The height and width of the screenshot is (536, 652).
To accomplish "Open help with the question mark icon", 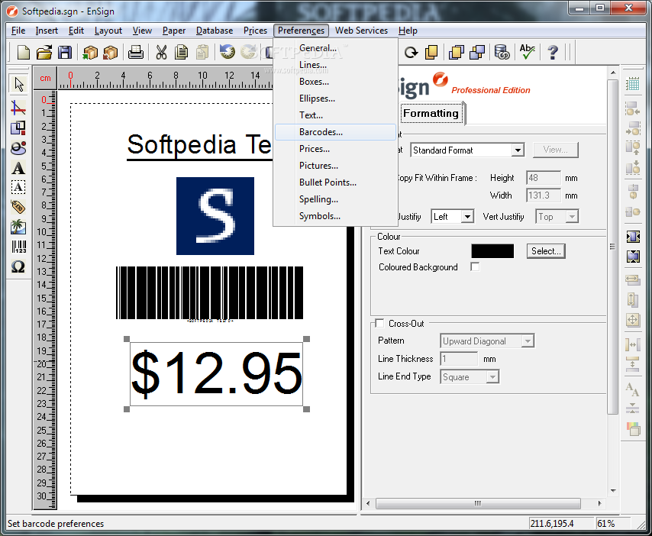I will pyautogui.click(x=553, y=53).
